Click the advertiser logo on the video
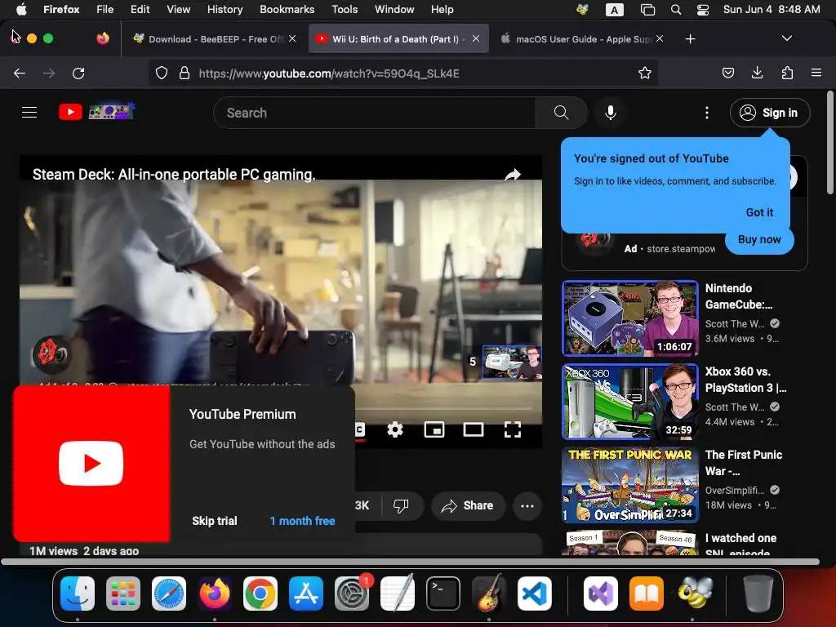 click(51, 354)
